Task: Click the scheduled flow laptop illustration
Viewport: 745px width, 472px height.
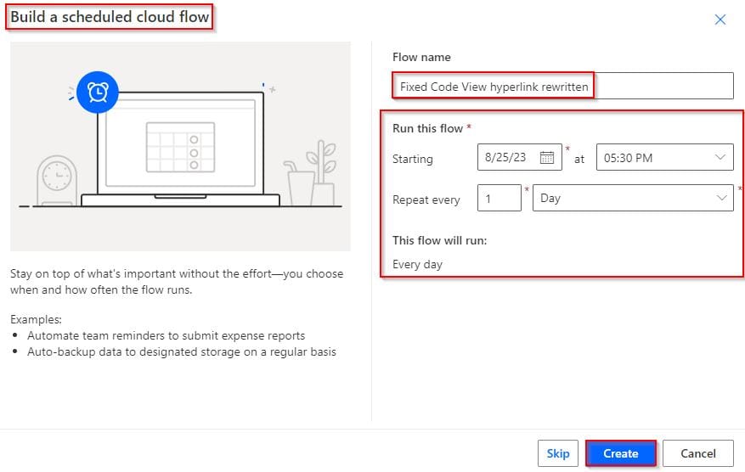Action: pos(181,146)
